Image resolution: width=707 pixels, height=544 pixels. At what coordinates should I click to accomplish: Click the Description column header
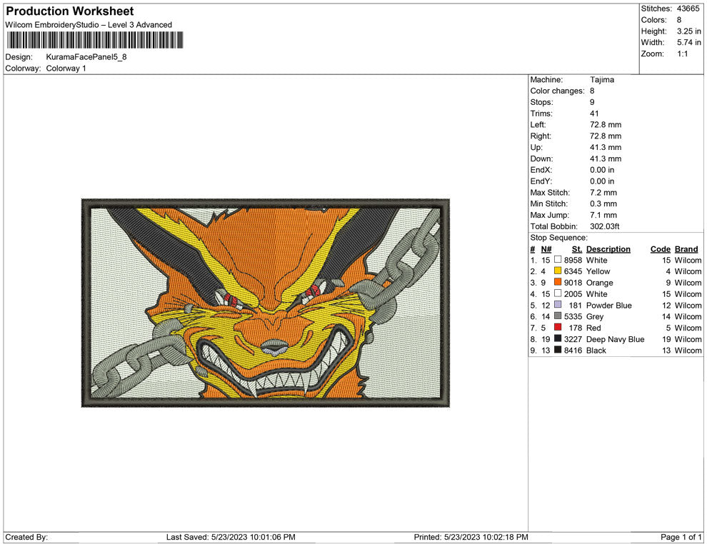(x=608, y=249)
